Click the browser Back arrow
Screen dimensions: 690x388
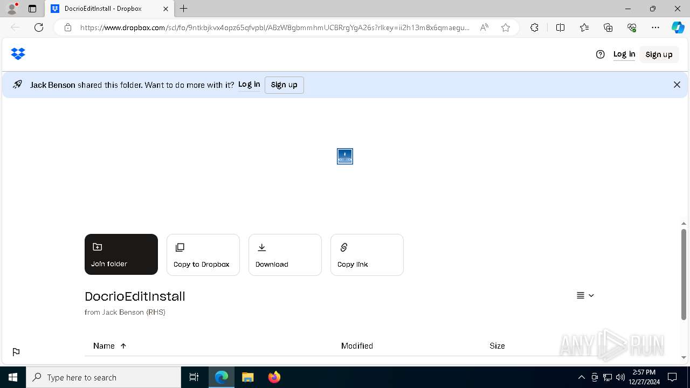click(x=15, y=27)
